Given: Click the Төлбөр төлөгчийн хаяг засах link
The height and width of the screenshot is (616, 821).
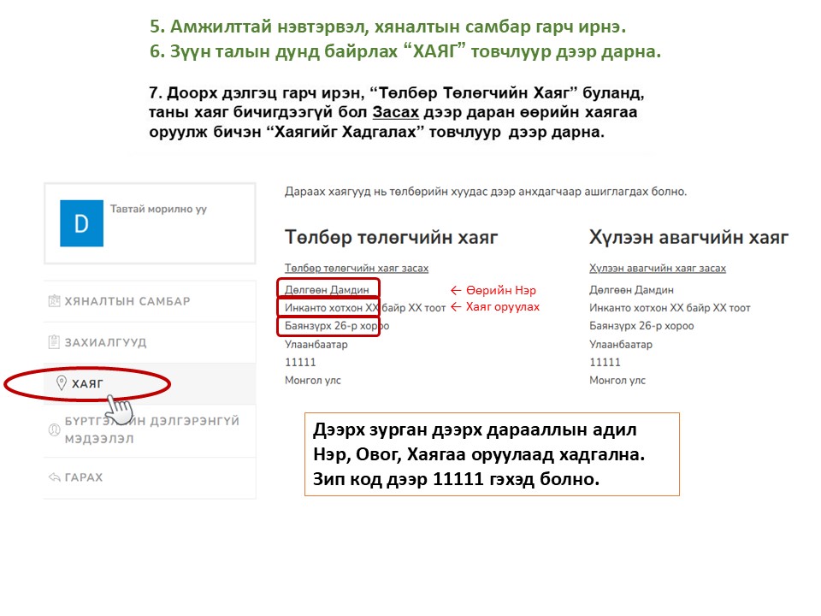Looking at the screenshot, I should pos(357,269).
